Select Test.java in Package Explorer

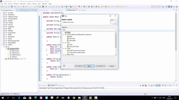click(13, 57)
